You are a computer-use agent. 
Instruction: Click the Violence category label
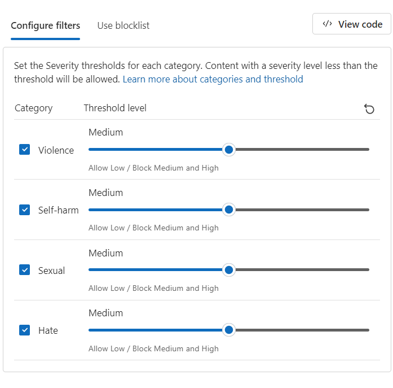tap(56, 150)
